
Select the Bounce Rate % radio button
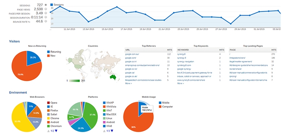coord(46,21)
